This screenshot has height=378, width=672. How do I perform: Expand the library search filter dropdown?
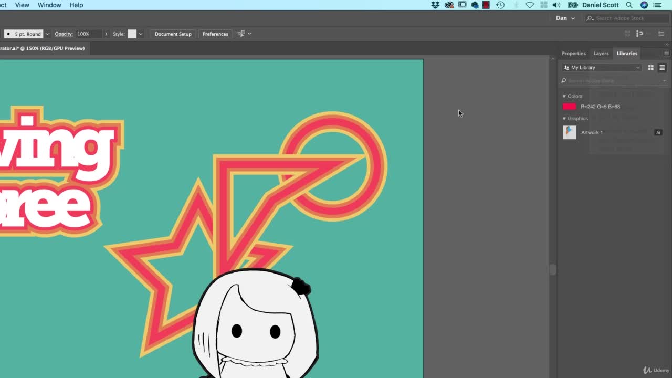[664, 81]
